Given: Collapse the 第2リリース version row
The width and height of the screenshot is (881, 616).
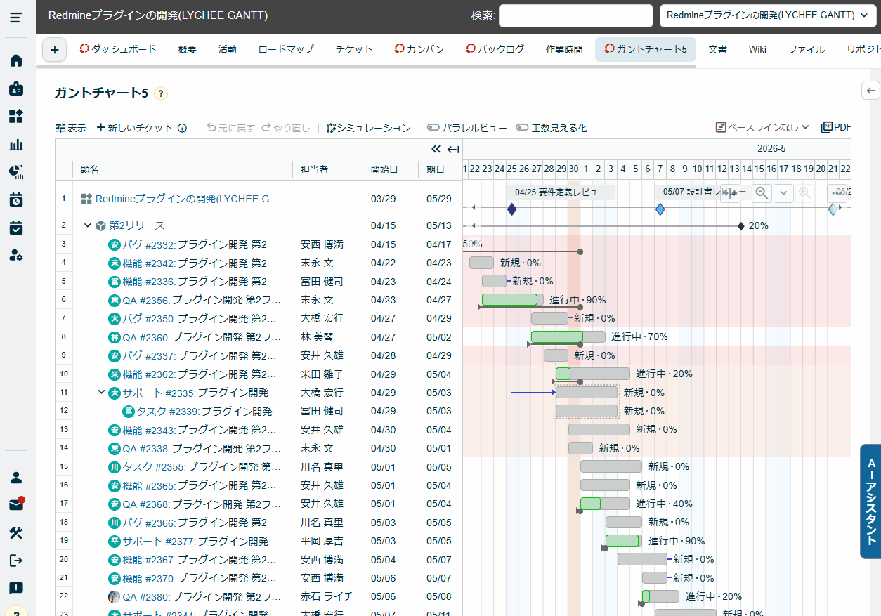Looking at the screenshot, I should tap(88, 225).
